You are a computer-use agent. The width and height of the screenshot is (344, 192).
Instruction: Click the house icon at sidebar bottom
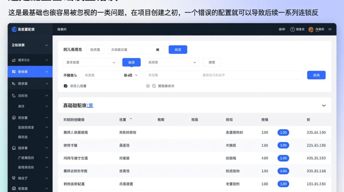[x=14, y=188]
